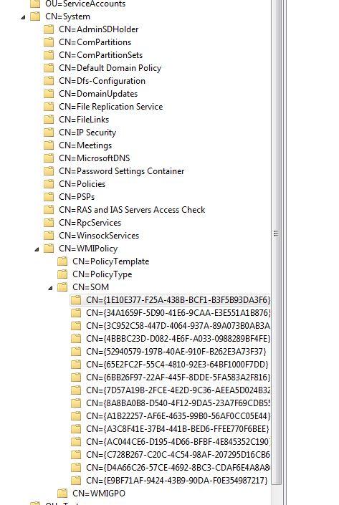Select CN={3C952C58-447D-4064-937A entry
339x505 pixels.
click(178, 326)
